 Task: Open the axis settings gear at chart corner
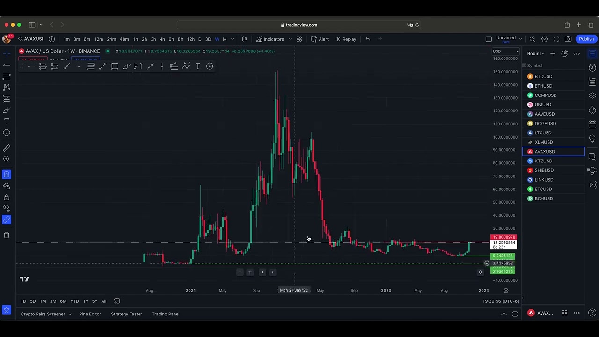(506, 291)
